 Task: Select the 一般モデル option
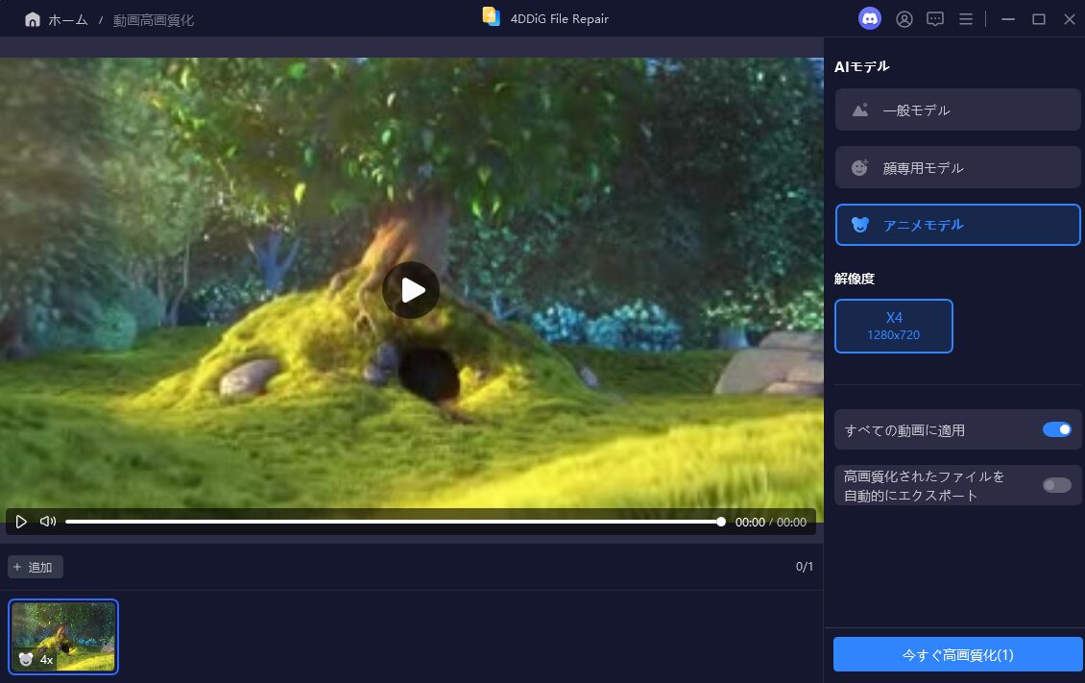(x=957, y=110)
